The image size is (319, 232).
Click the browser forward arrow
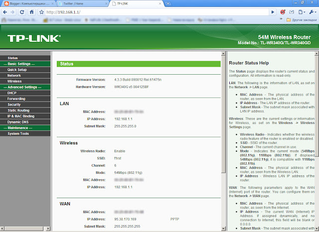[12, 12]
